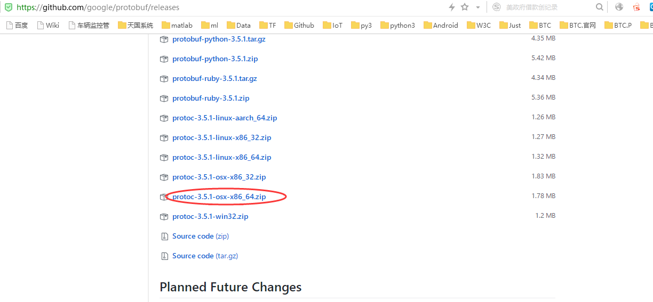Download protoc-3.5.1-linux-x86_64.zip

point(221,157)
